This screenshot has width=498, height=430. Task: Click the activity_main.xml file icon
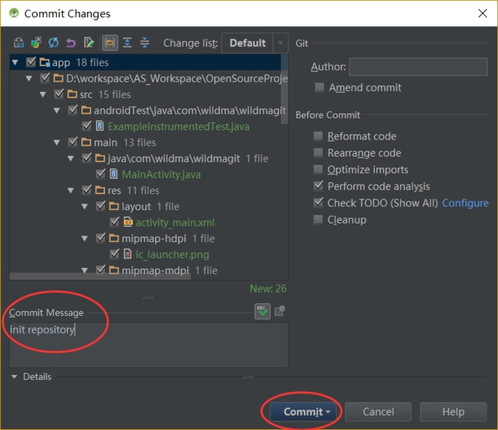tap(128, 222)
